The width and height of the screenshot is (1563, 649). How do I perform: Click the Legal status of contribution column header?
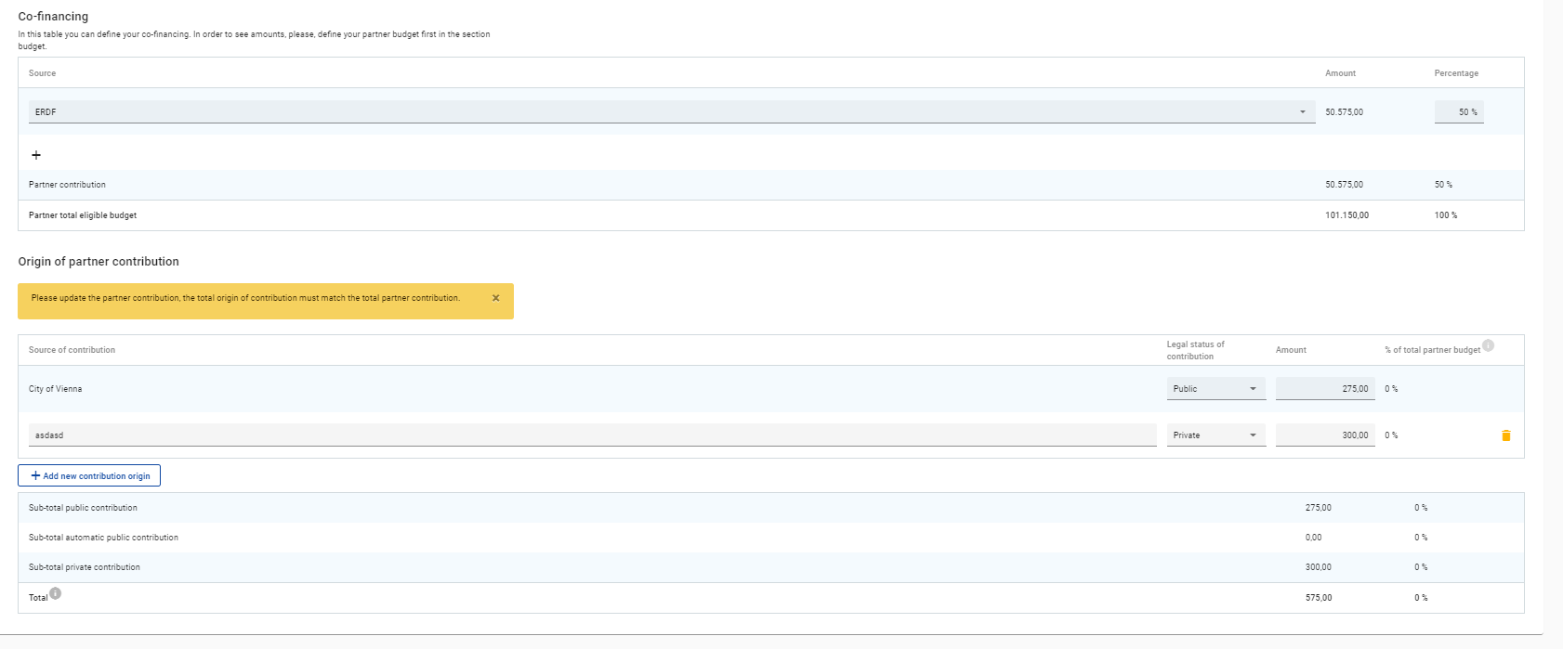click(x=1195, y=350)
